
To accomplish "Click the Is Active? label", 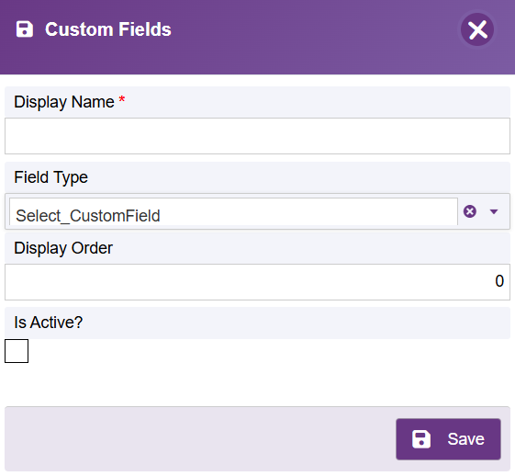I will (49, 323).
